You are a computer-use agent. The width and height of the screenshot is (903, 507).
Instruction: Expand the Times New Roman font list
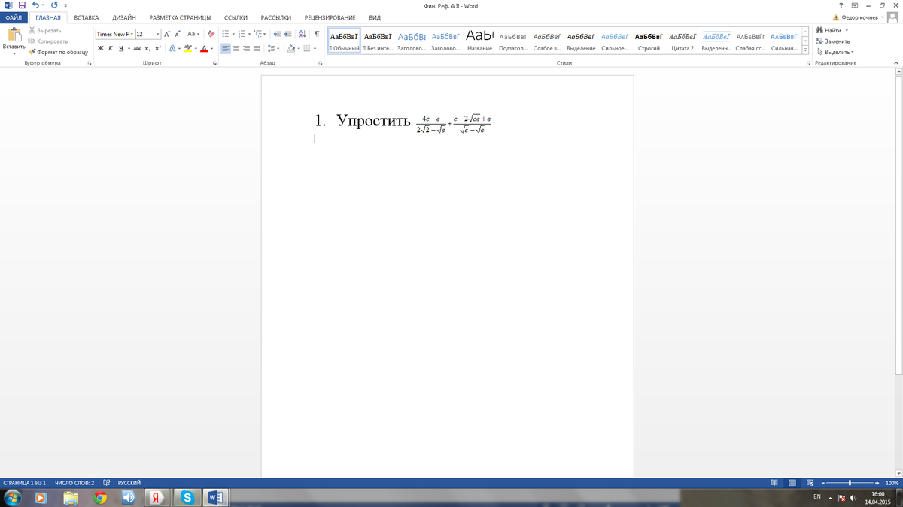pyautogui.click(x=132, y=34)
